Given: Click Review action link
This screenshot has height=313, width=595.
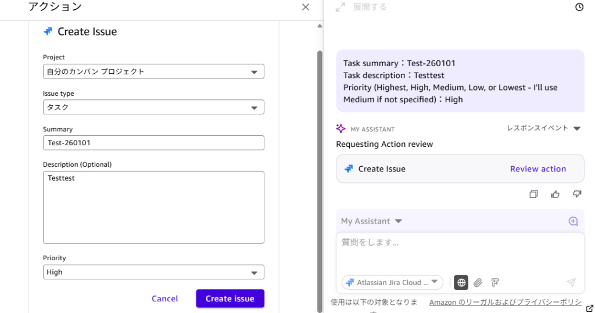Looking at the screenshot, I should click(x=537, y=169).
